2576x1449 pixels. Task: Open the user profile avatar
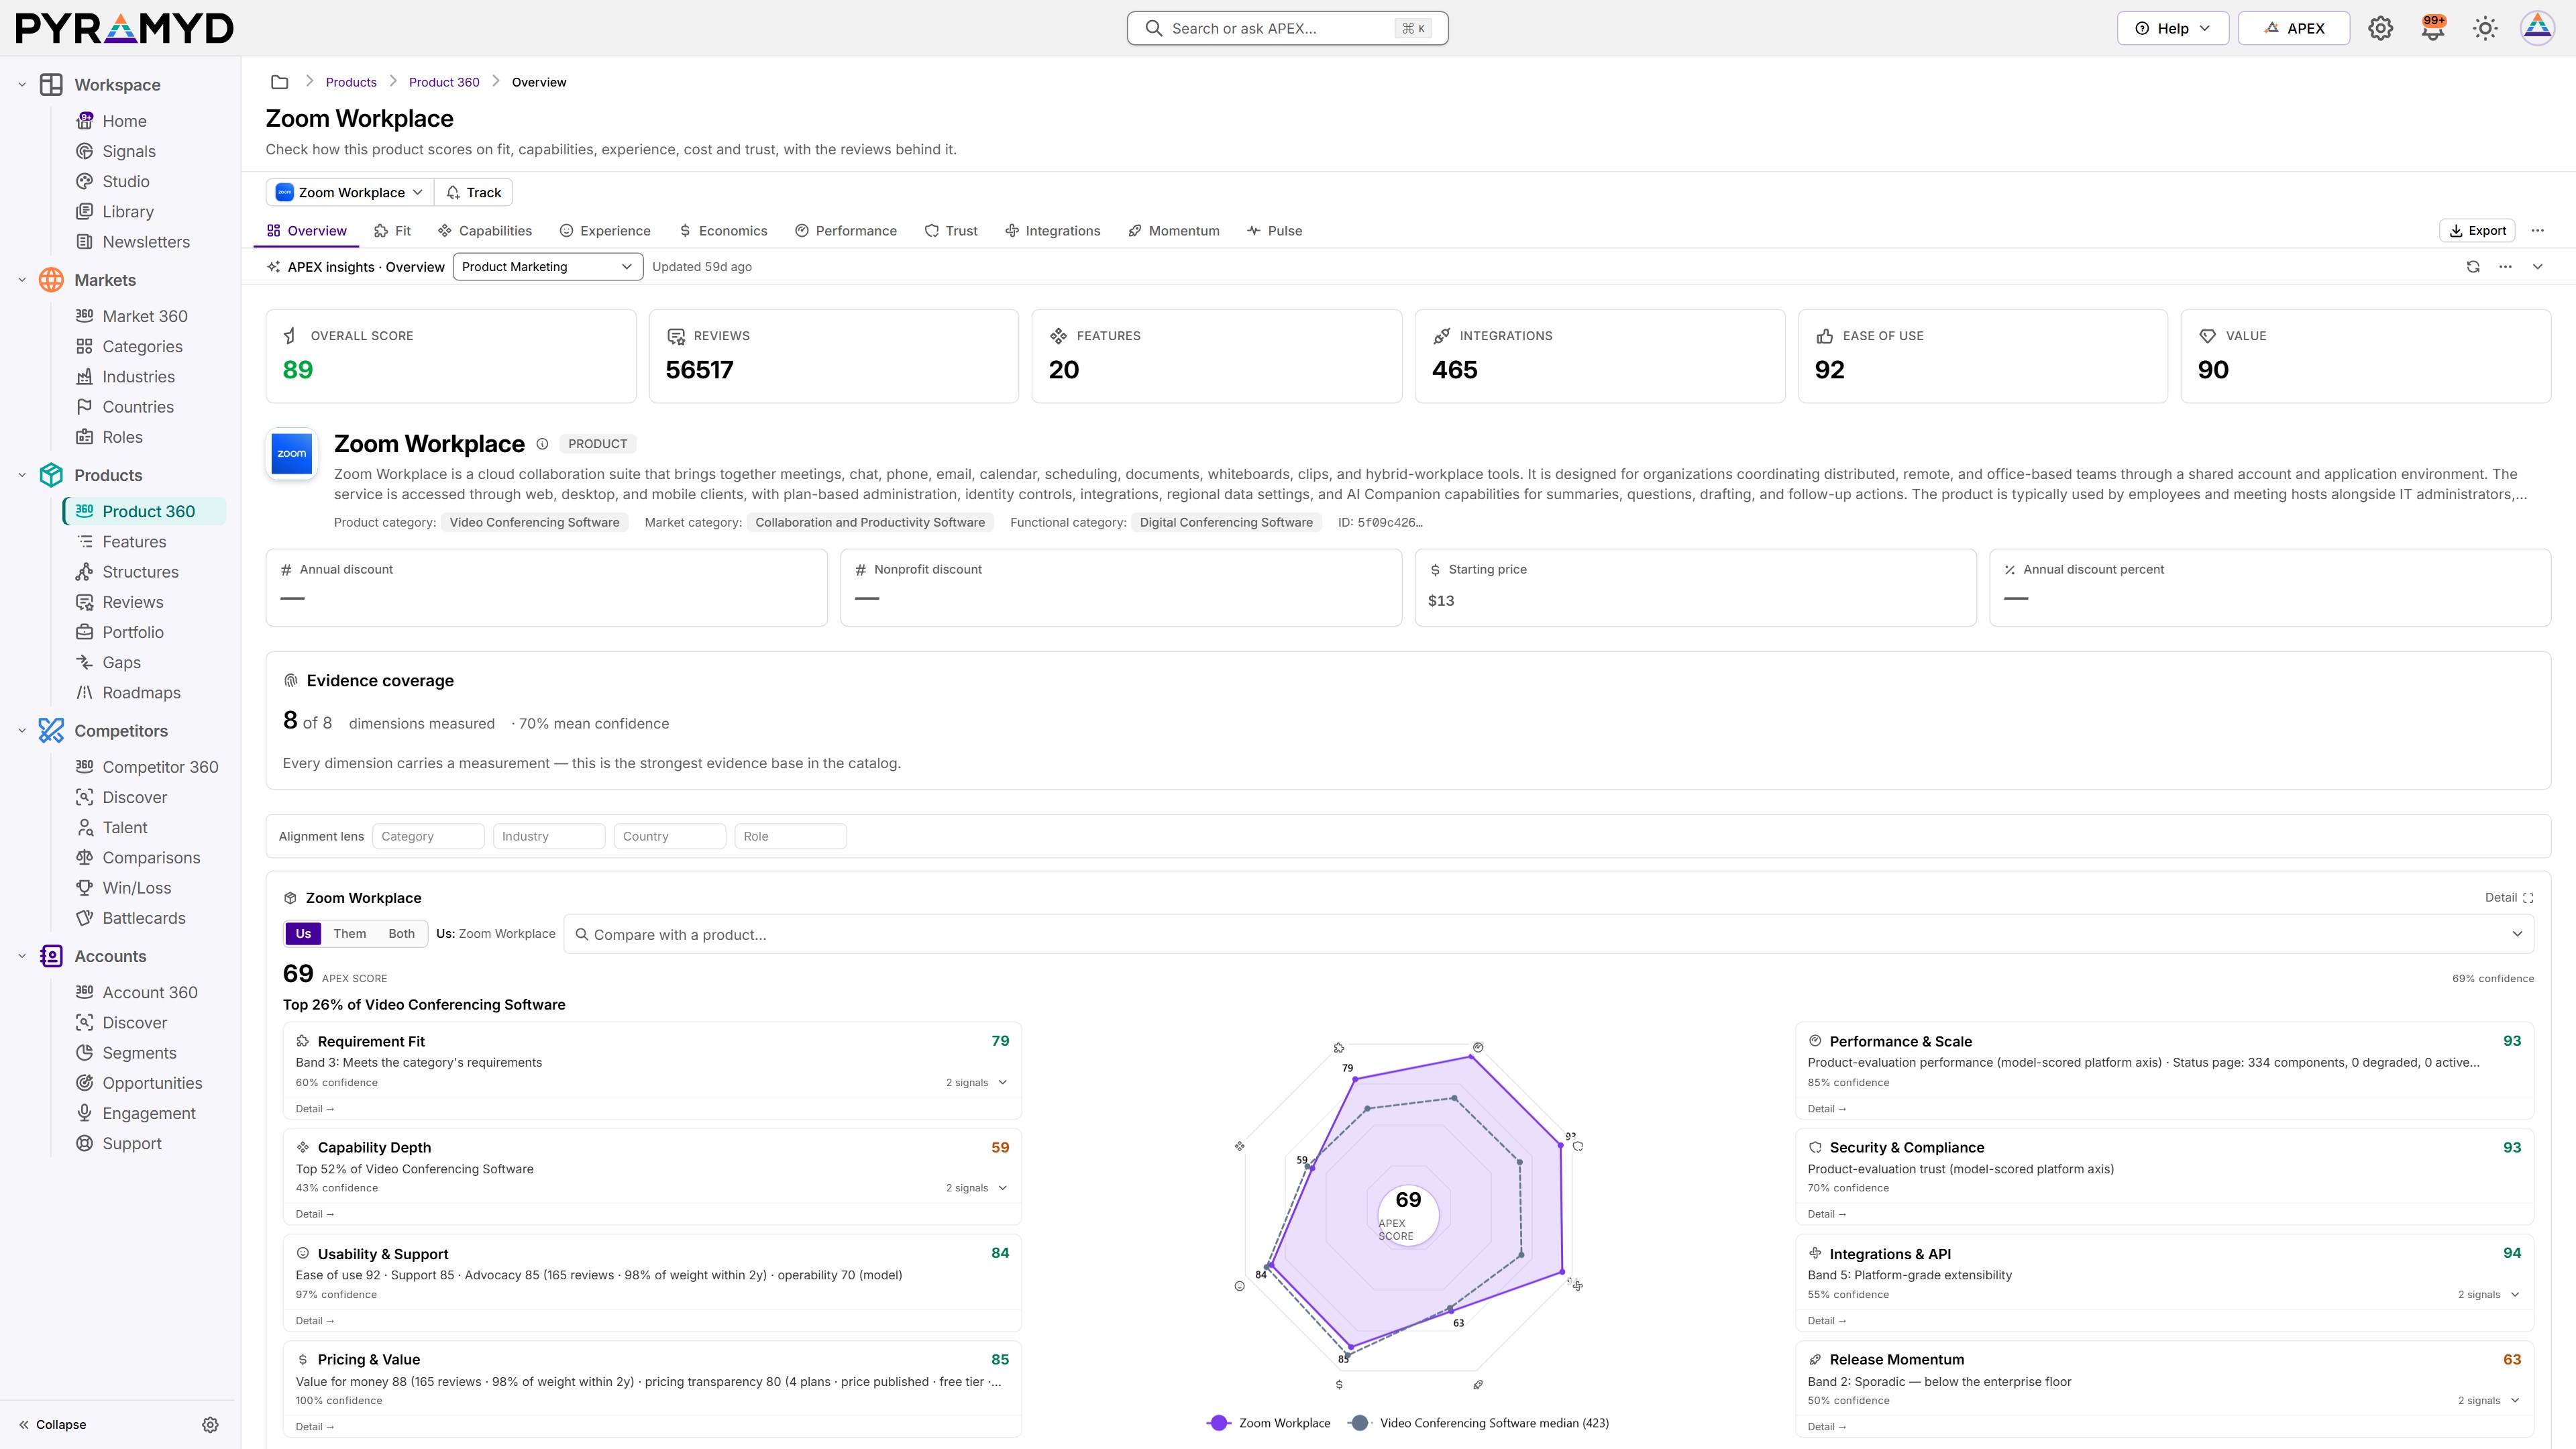coord(2537,28)
